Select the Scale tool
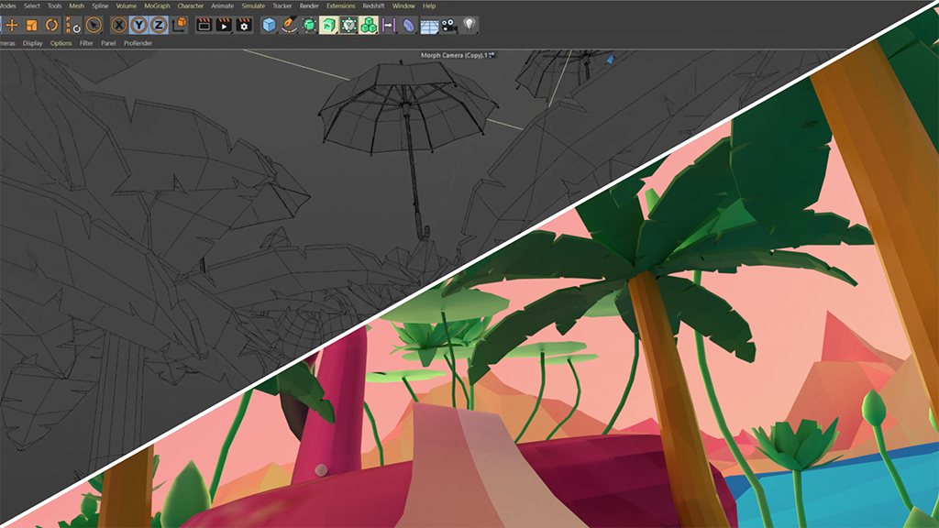The height and width of the screenshot is (528, 939). tap(31, 25)
